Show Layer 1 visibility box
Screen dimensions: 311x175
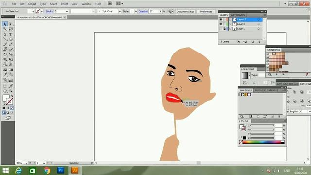[x=221, y=29]
